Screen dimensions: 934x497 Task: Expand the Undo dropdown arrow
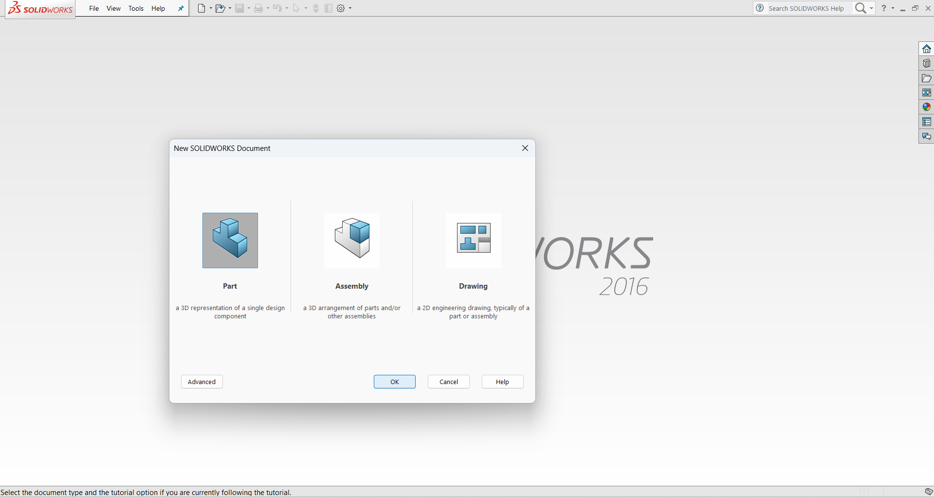287,8
